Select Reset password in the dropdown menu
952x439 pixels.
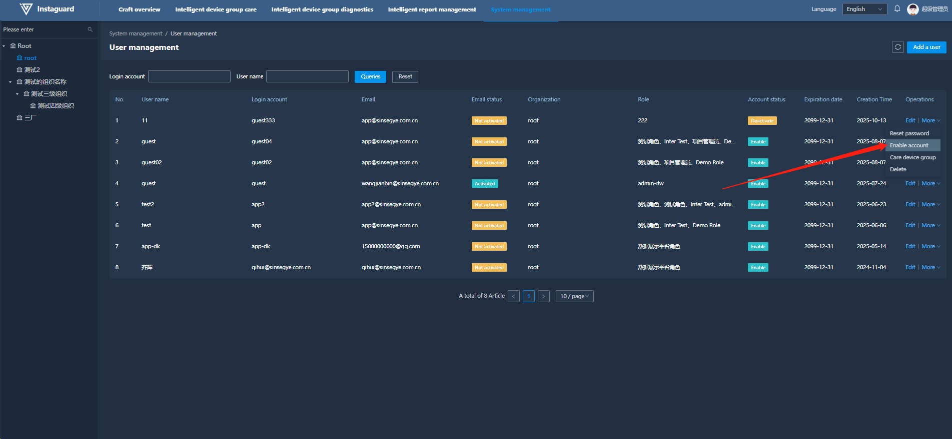(909, 133)
